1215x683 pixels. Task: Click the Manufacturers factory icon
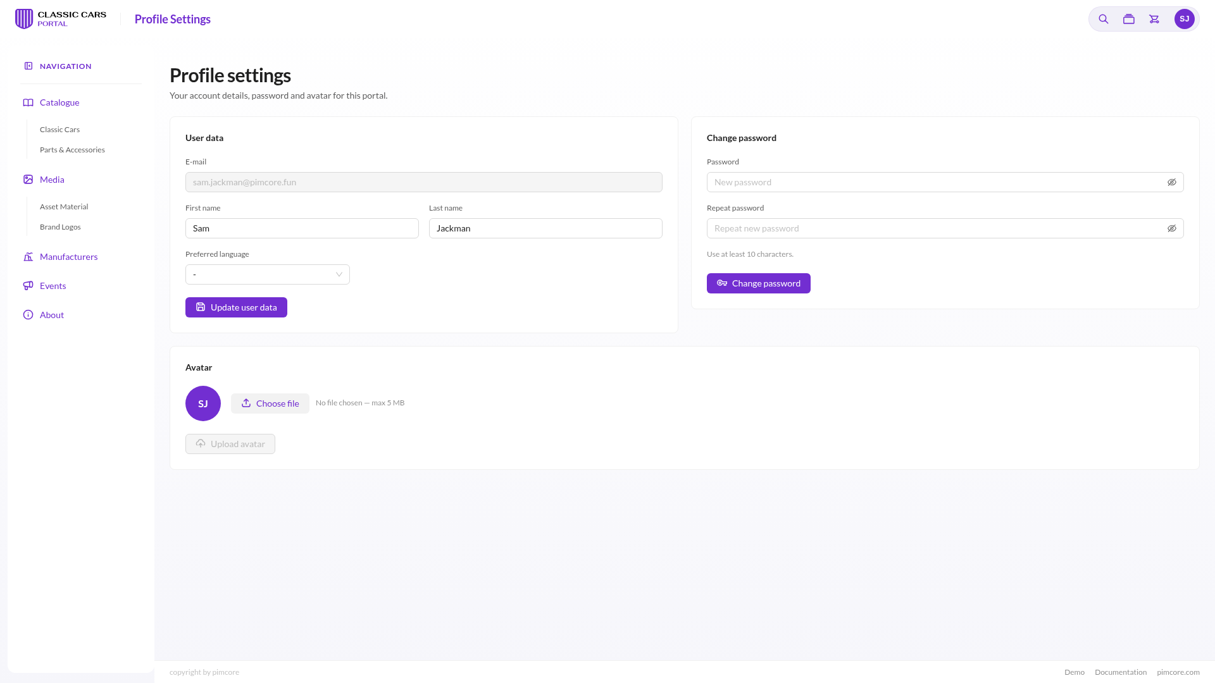28,257
